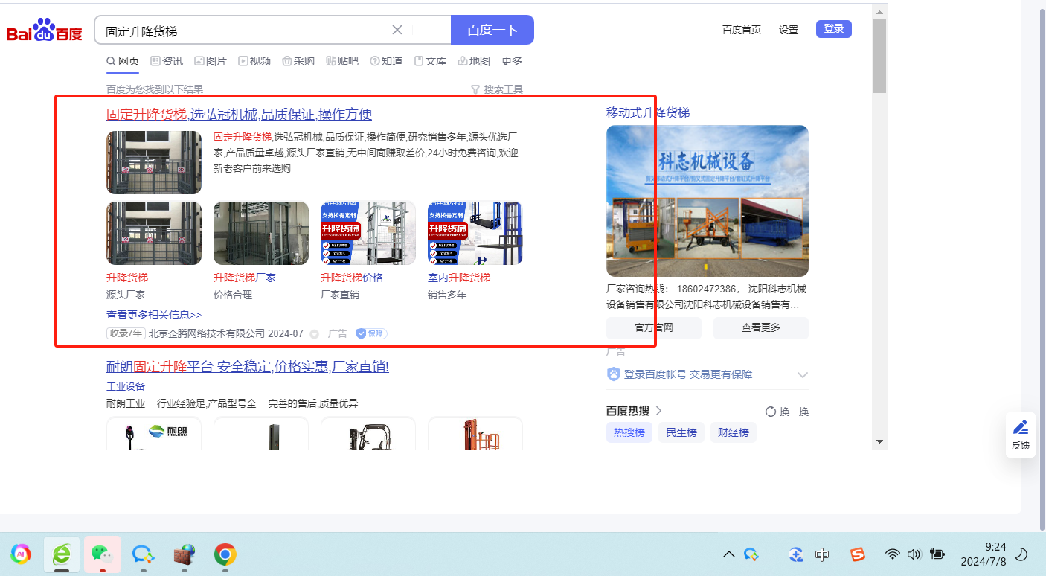The height and width of the screenshot is (576, 1046).
Task: Click the 反馈 feedback button
Action: pos(1021,435)
